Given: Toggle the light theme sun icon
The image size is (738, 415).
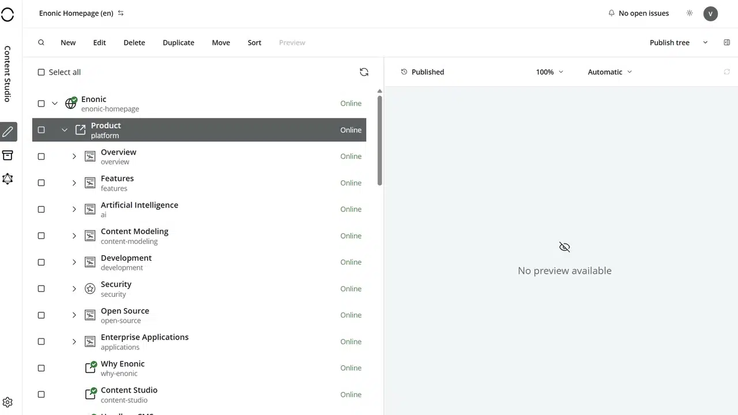Looking at the screenshot, I should click(x=690, y=13).
